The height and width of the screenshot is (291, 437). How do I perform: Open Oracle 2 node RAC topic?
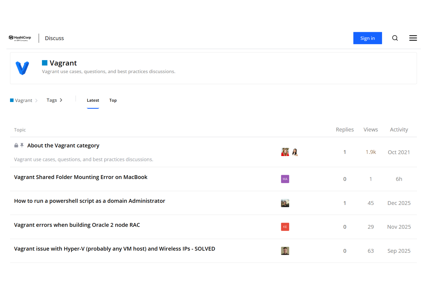point(77,225)
